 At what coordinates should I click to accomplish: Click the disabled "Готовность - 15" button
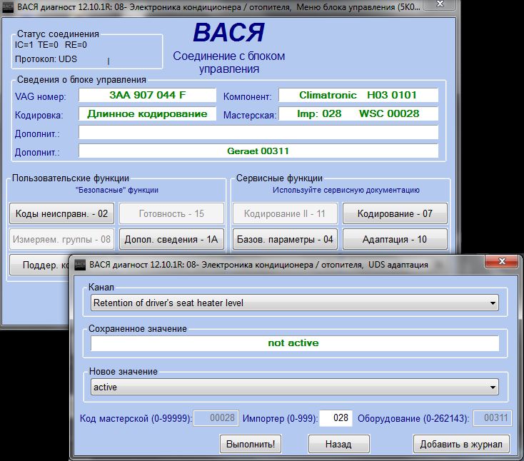[x=171, y=213]
